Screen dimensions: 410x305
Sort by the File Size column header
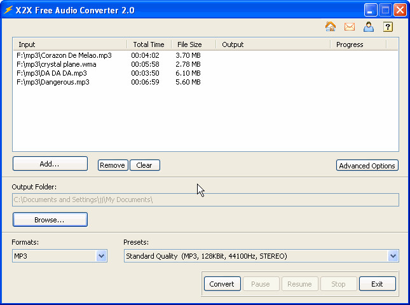point(194,44)
